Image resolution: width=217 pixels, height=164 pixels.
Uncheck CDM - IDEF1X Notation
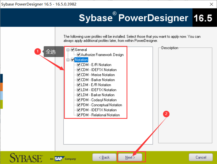[x=79, y=70]
